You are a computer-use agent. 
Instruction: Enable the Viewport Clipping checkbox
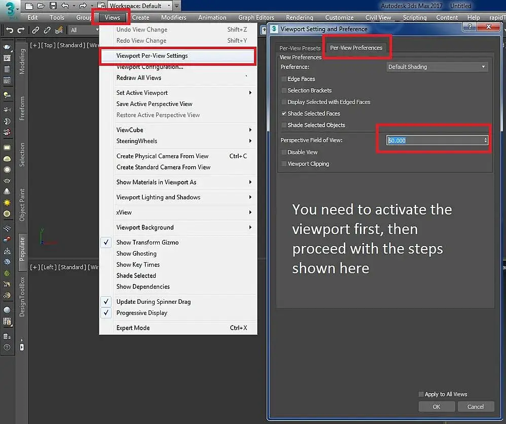point(284,164)
